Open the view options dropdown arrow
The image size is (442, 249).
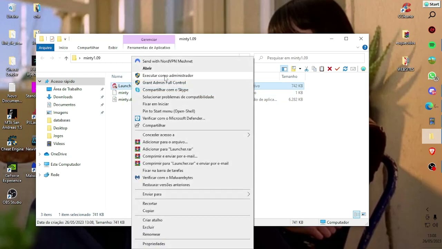[x=300, y=69]
